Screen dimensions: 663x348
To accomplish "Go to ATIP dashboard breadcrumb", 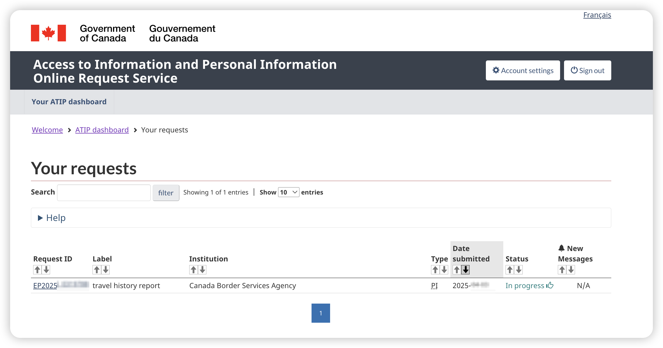I will [102, 130].
